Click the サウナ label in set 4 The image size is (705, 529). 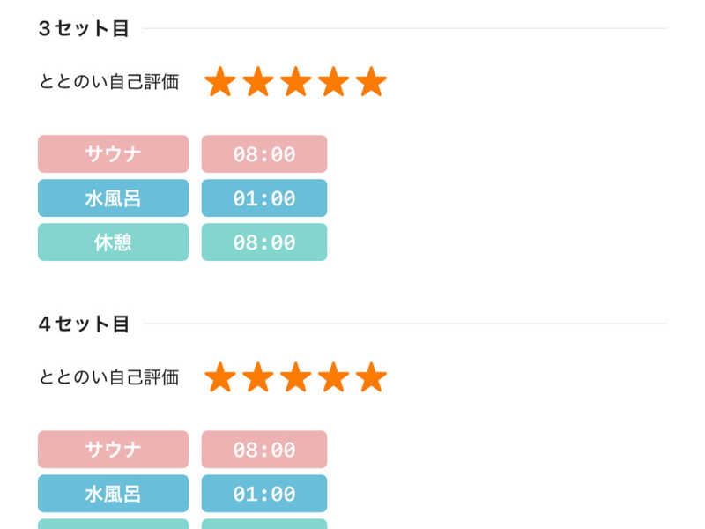(x=113, y=450)
